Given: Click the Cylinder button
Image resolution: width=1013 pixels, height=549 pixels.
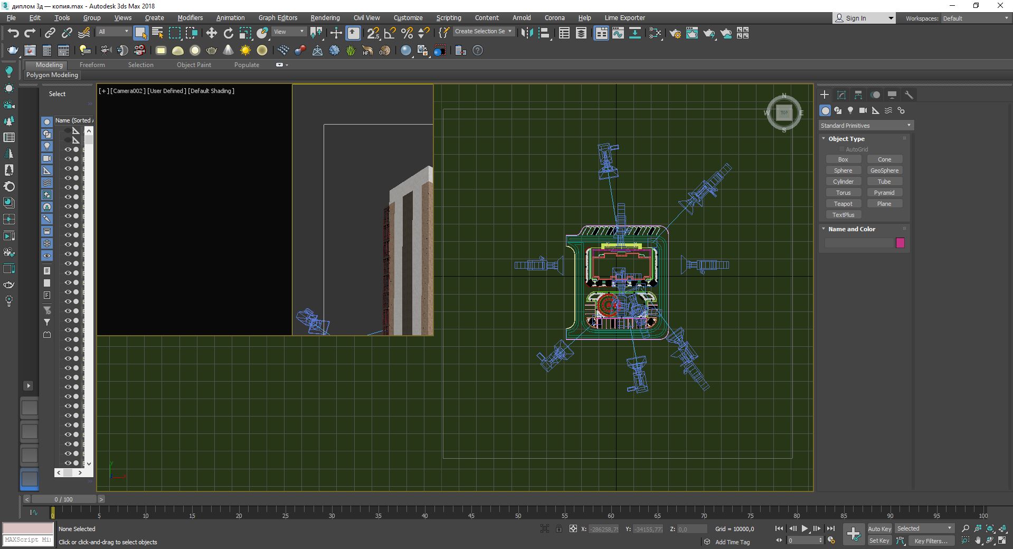Looking at the screenshot, I should click(x=843, y=182).
